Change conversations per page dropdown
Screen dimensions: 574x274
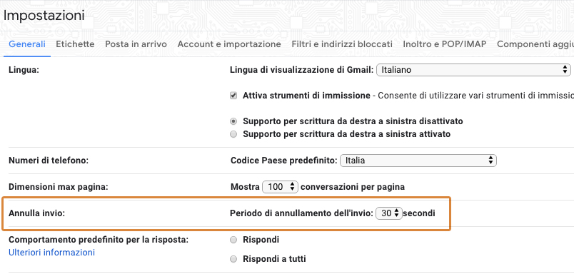click(281, 187)
